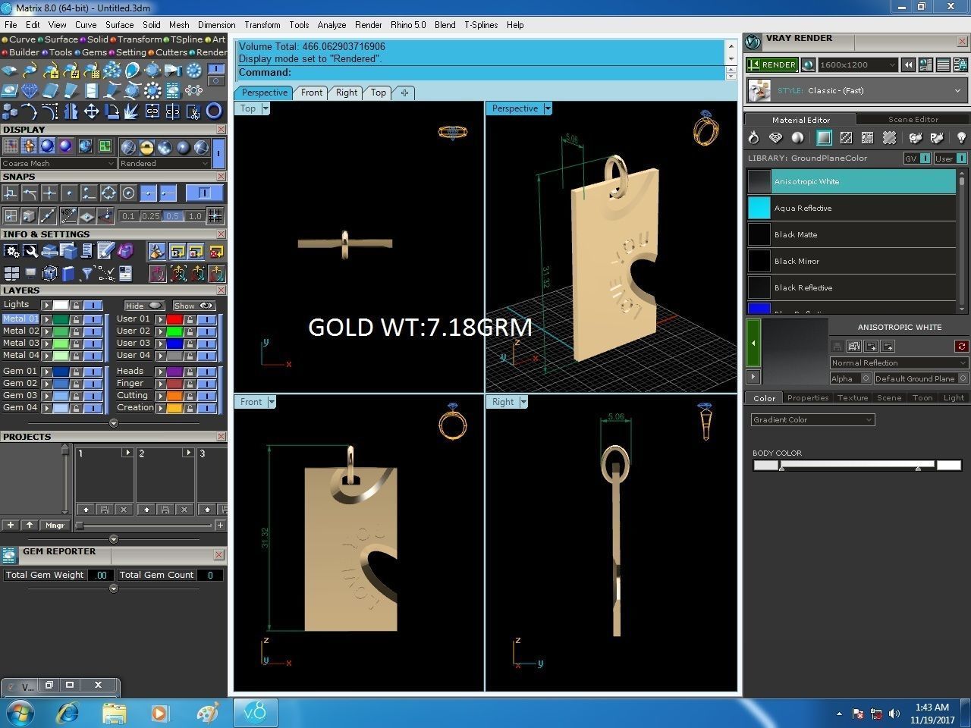This screenshot has width=971, height=728.
Task: Open the Gradient Color dropdown
Action: point(813,419)
